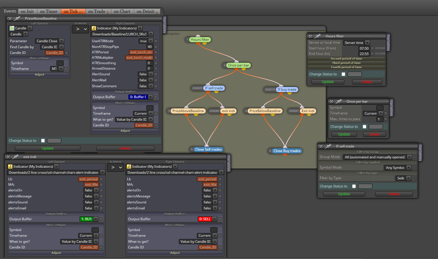
Task: Expand the UseATRMode true dropdown
Action: (146, 41)
